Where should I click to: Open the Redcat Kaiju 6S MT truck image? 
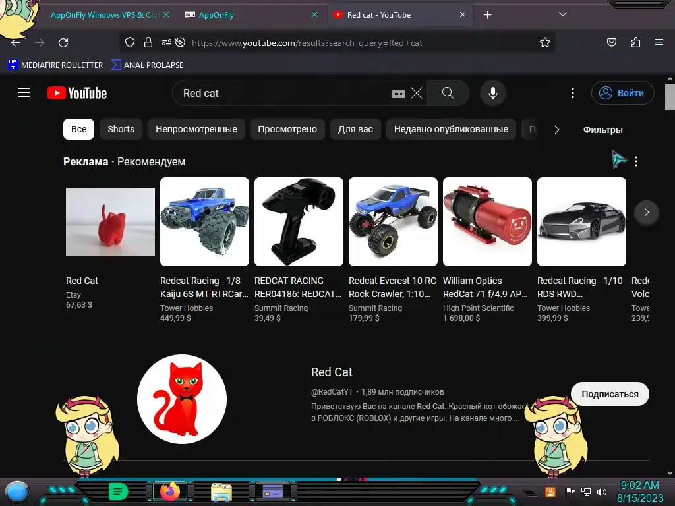click(x=204, y=221)
